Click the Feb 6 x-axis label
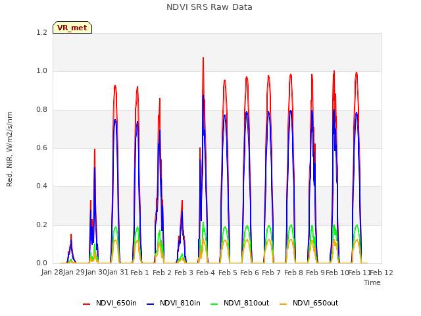The image size is (421, 316). [249, 273]
